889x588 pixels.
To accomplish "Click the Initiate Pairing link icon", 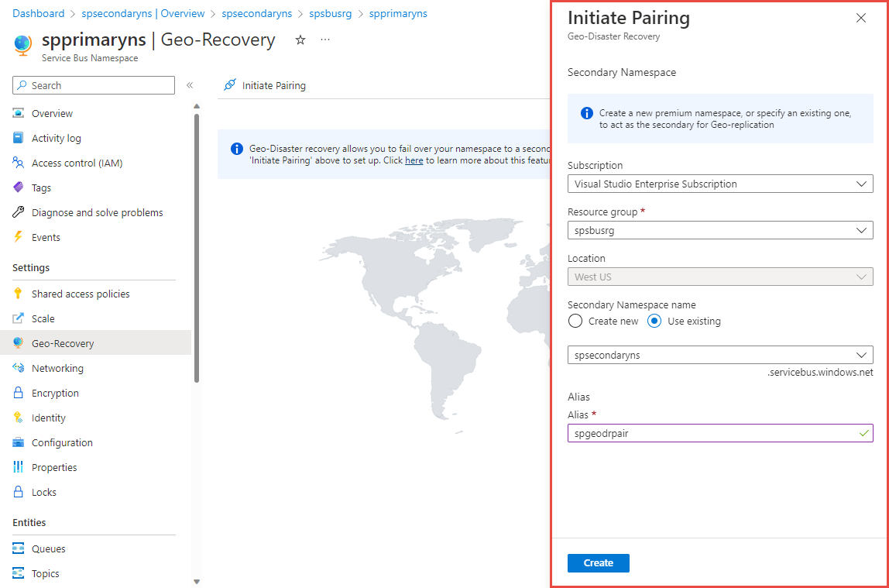I will tap(230, 85).
